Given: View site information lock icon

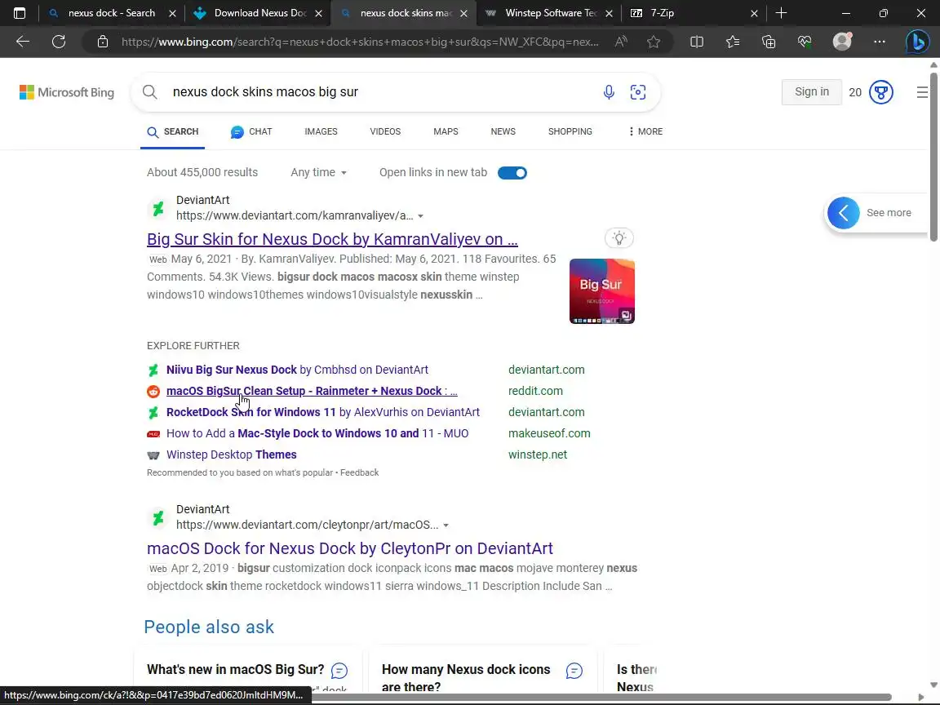Looking at the screenshot, I should [x=103, y=42].
